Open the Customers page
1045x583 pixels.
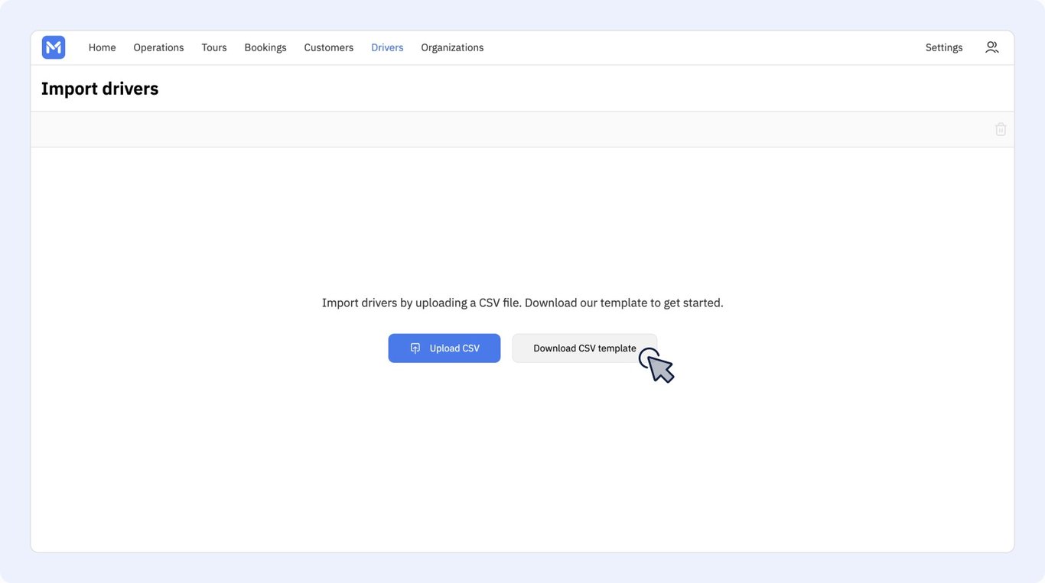[329, 47]
